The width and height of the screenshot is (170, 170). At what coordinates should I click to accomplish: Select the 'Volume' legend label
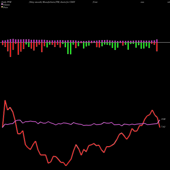pyautogui.click(x=6, y=5)
